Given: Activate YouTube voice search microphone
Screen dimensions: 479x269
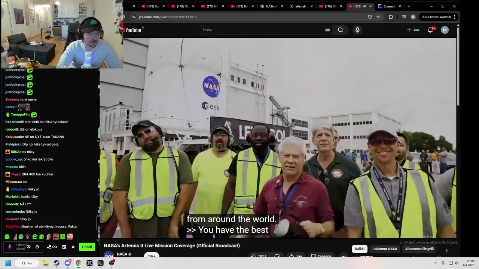Looking at the screenshot, I should (x=357, y=30).
